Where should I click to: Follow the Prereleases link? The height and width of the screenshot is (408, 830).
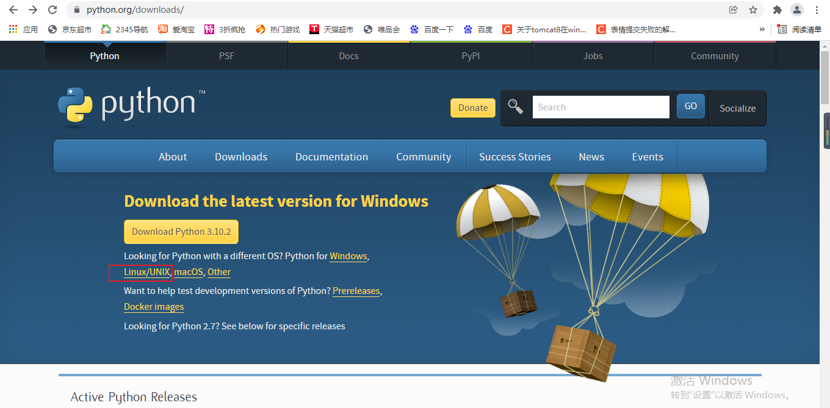[x=356, y=291]
